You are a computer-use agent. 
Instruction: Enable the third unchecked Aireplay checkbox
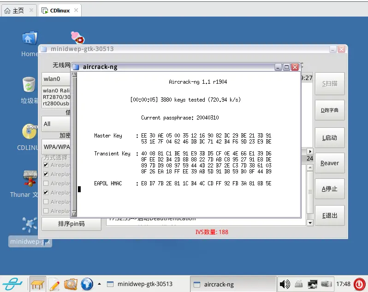pos(46,183)
